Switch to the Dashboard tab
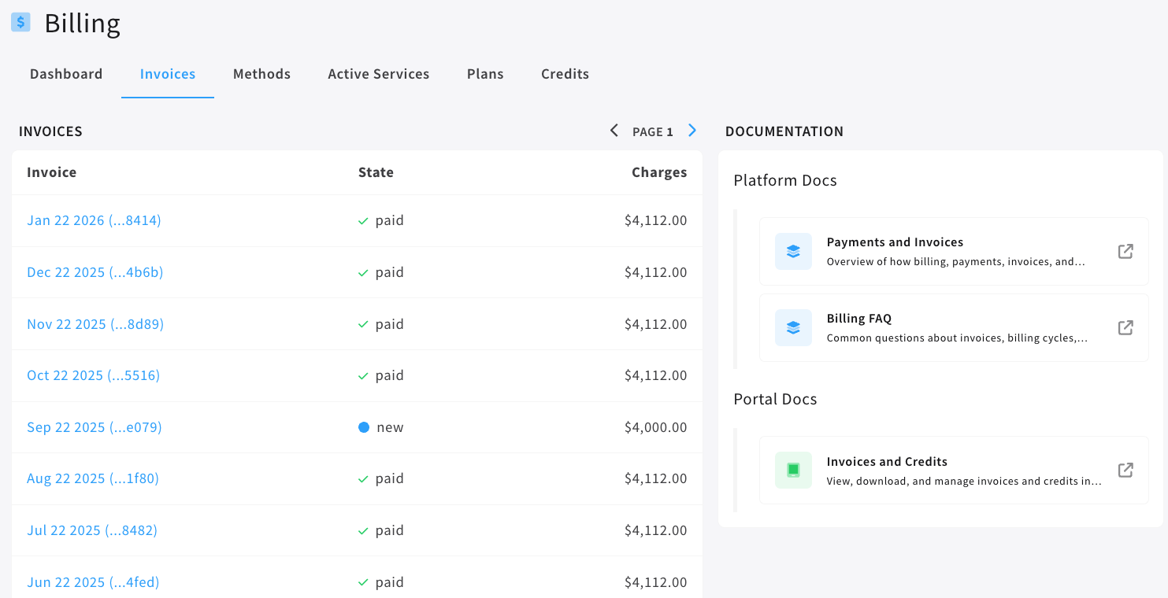This screenshot has height=598, width=1168. tap(66, 73)
